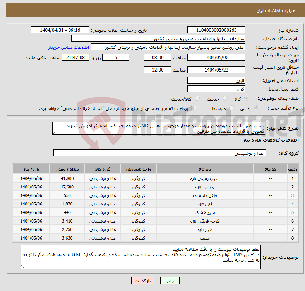Screen dimensions: 305x291
Task: Click the نام کالا column header
Action: pyautogui.click(x=204, y=169)
